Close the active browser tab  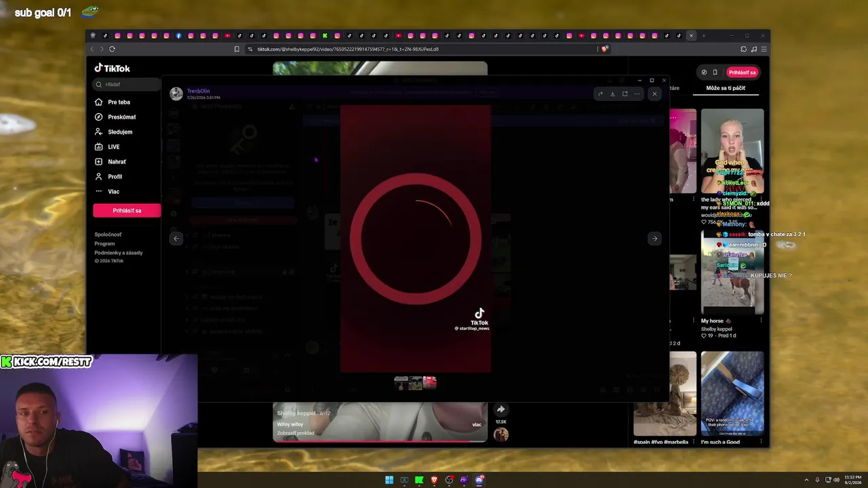pyautogui.click(x=691, y=35)
